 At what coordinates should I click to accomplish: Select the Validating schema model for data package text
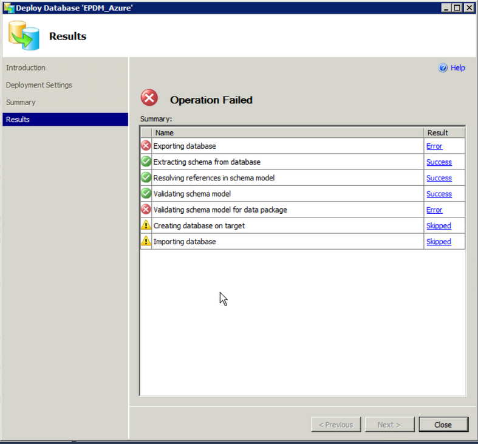point(220,210)
